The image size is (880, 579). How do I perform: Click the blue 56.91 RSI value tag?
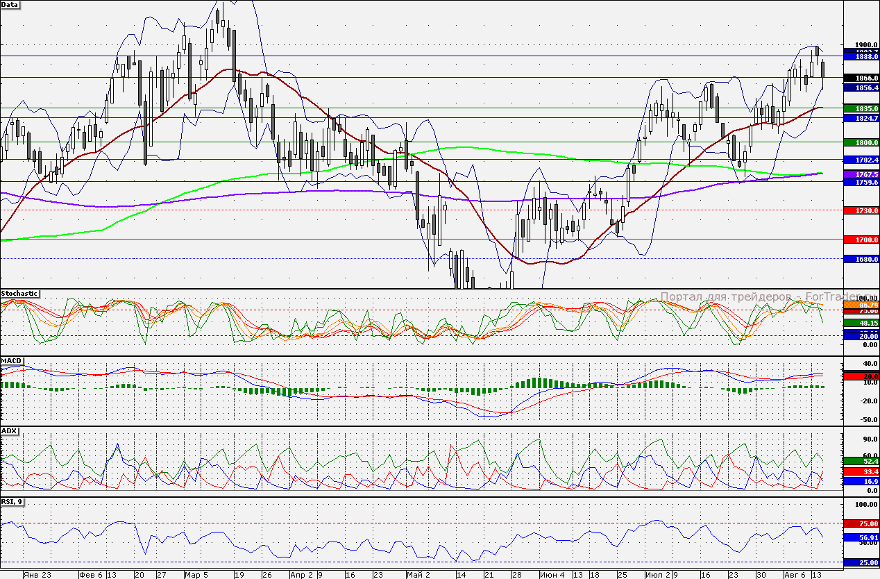pyautogui.click(x=861, y=537)
